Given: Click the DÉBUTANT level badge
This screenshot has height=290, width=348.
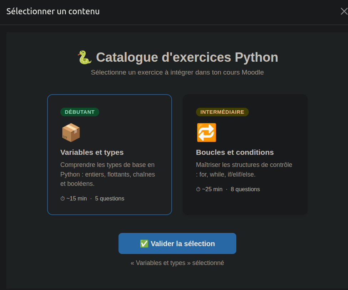Looking at the screenshot, I should point(80,112).
